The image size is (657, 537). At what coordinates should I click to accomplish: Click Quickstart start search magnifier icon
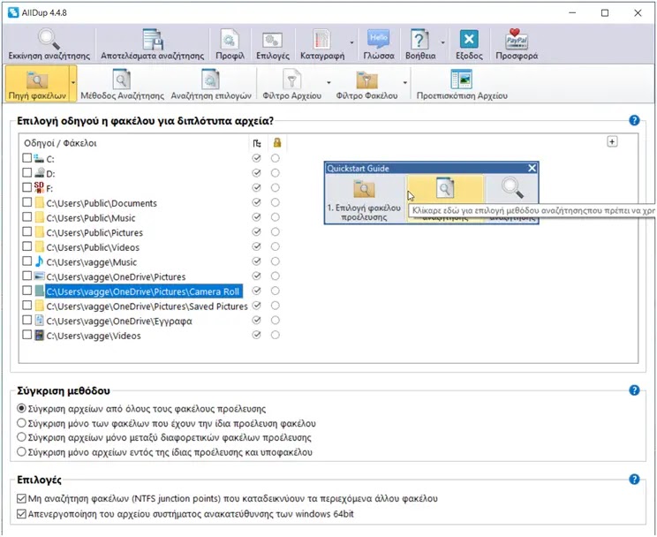(512, 187)
